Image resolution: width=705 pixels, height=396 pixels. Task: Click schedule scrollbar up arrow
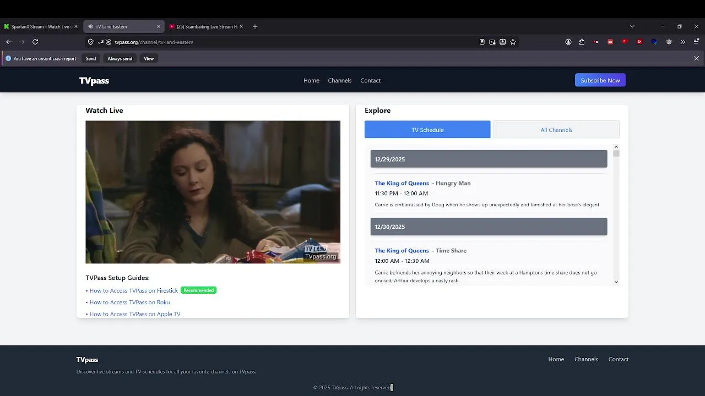(616, 147)
